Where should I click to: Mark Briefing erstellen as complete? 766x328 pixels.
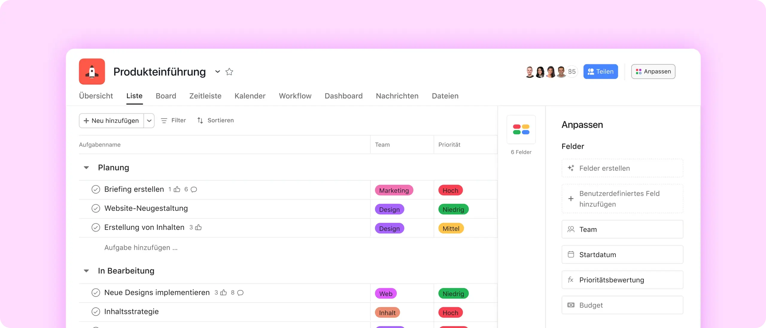(x=96, y=189)
